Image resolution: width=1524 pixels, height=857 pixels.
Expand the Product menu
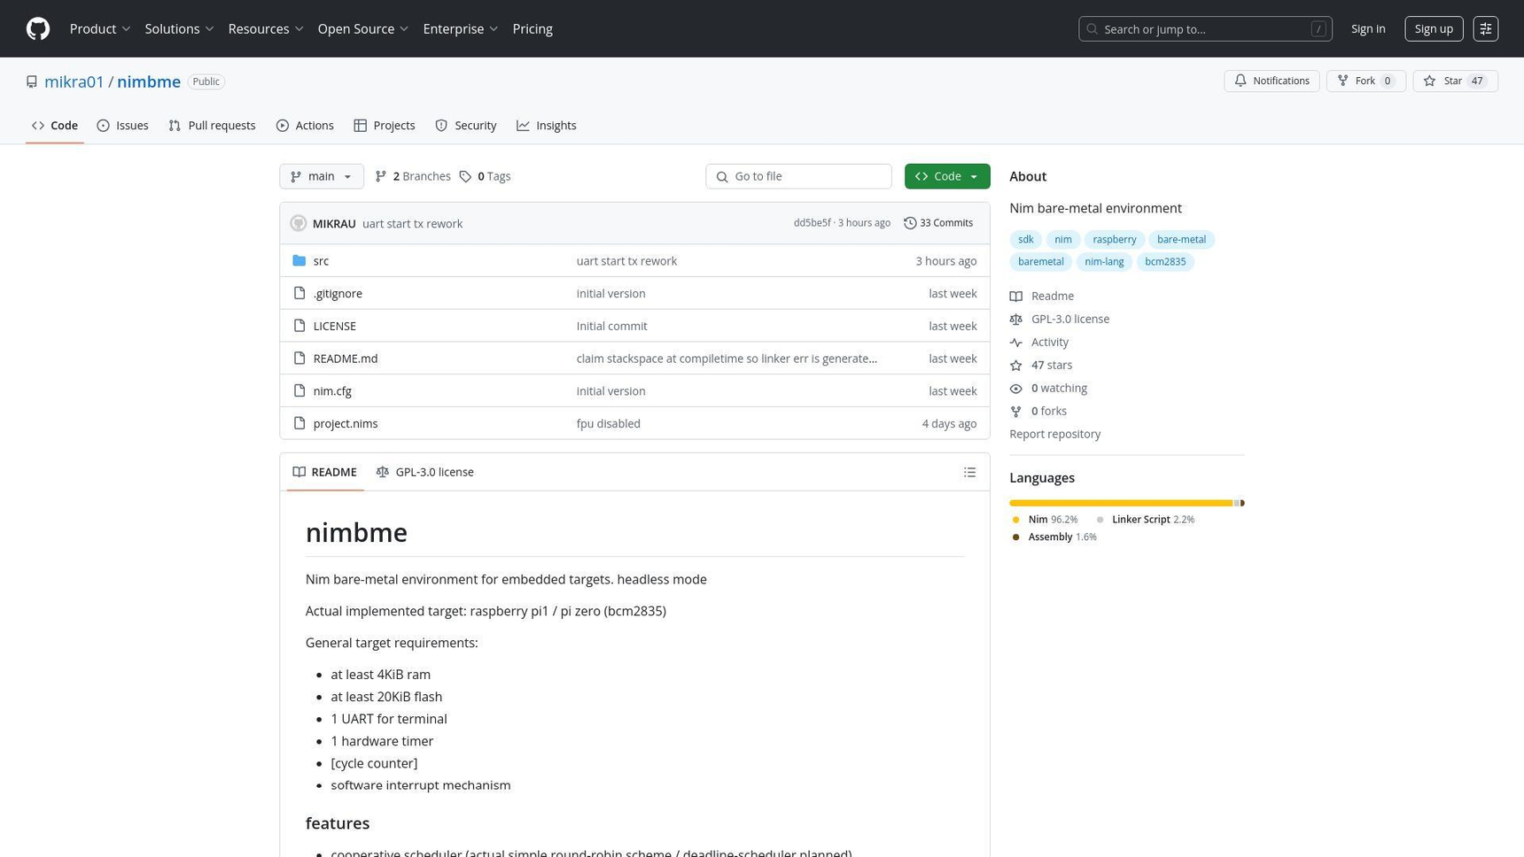point(100,28)
